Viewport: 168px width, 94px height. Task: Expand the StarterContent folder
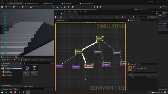(x=2, y=73)
